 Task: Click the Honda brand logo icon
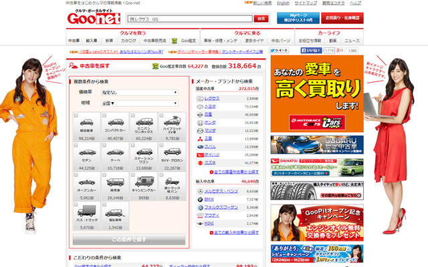tap(201, 123)
